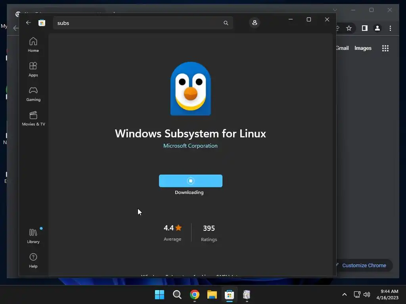
Task: Open Chrome three-dot menu
Action: tap(390, 28)
